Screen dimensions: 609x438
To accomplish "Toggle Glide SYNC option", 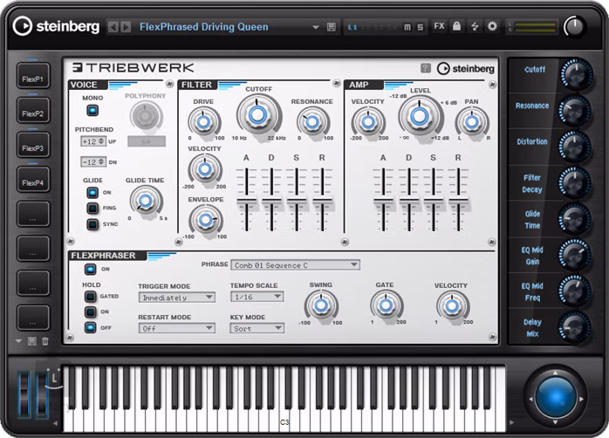I will (x=92, y=224).
